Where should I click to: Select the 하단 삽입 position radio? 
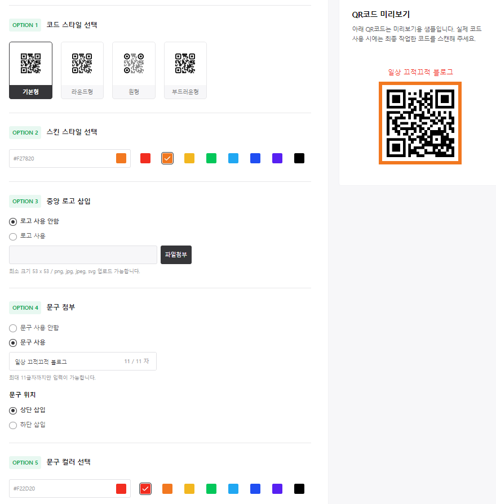coord(13,425)
